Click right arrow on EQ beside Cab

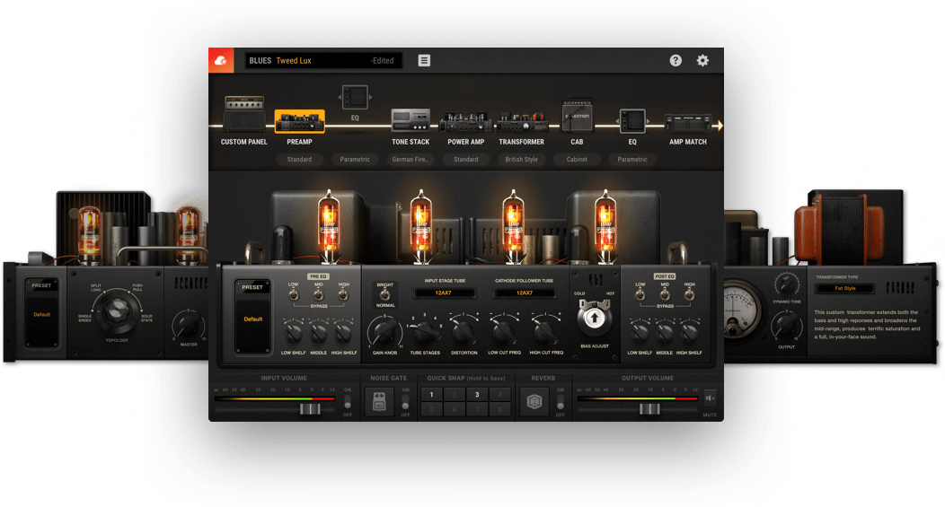(x=648, y=121)
